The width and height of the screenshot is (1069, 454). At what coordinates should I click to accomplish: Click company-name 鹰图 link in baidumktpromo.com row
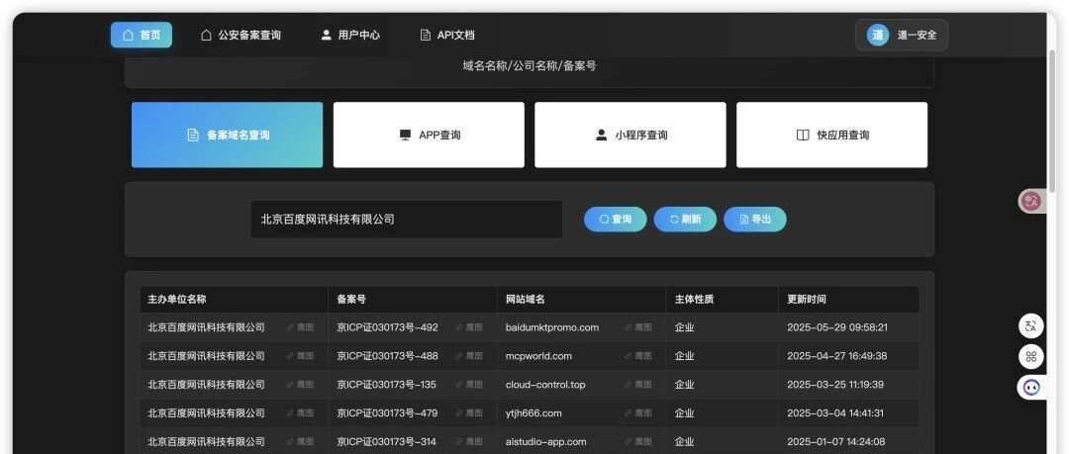coord(301,327)
